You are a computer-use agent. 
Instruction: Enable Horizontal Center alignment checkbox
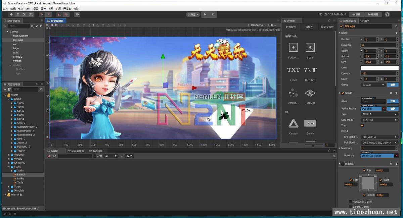(350, 202)
